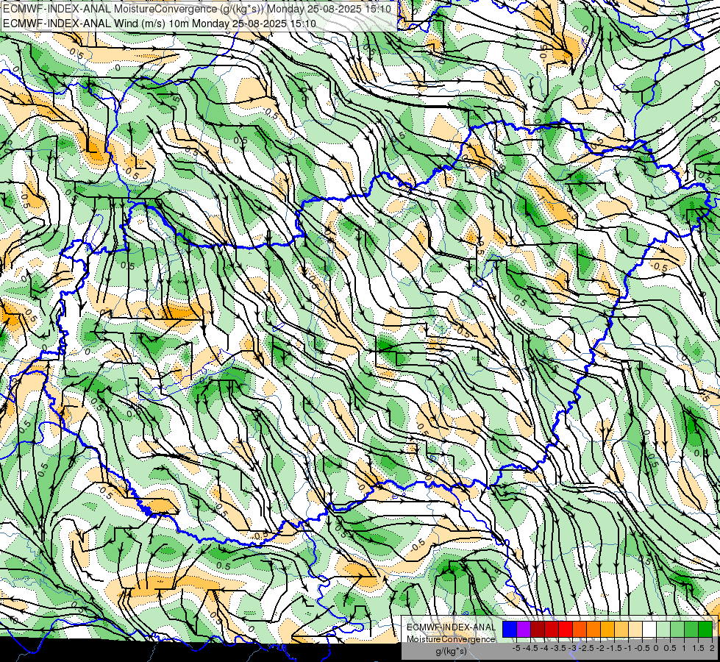The width and height of the screenshot is (720, 662).
Task: Pick the medium green swatch between 1 and 1.5
Action: 691,629
